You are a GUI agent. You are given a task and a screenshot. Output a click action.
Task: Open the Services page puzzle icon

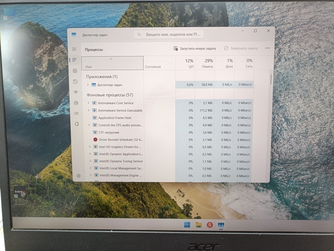[x=76, y=124]
